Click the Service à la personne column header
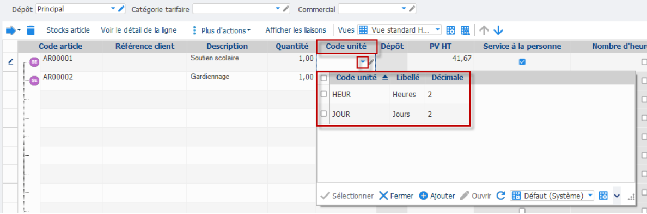Screen dimensions: 647x214 click(x=522, y=46)
